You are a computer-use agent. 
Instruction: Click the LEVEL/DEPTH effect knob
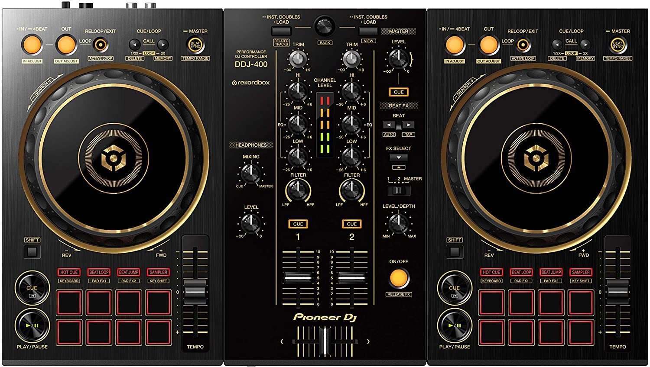398,223
